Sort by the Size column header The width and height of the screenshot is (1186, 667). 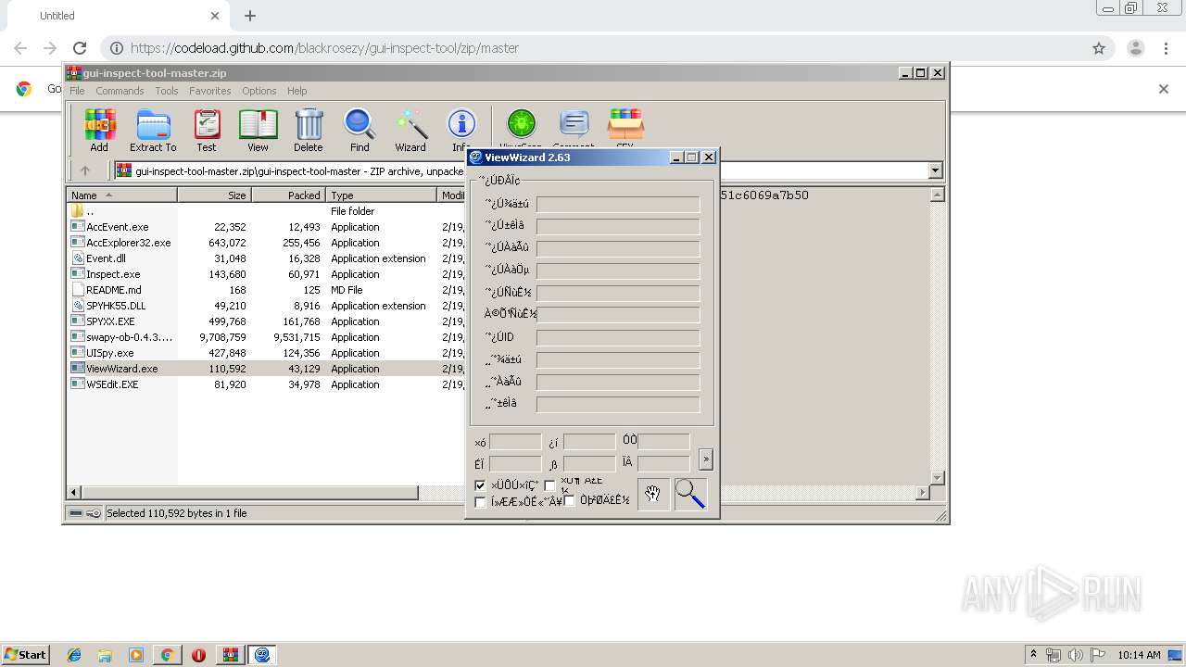coord(214,195)
